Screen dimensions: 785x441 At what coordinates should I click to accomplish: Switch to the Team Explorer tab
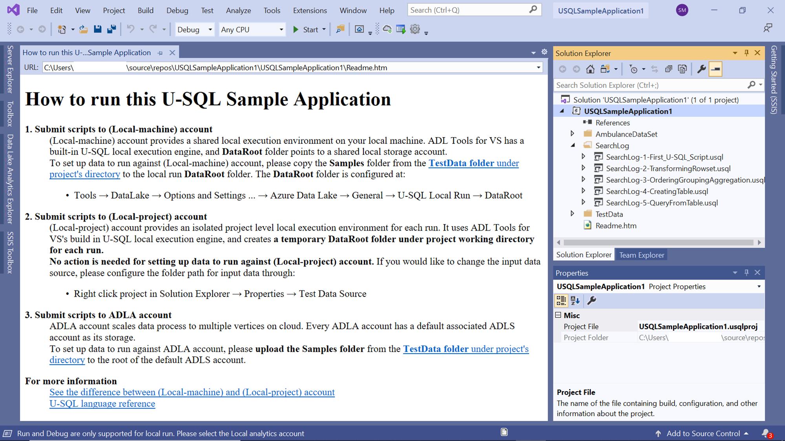(x=641, y=255)
